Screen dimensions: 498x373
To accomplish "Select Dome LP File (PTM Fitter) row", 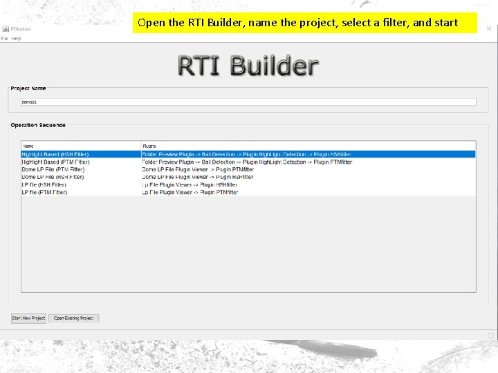I will point(248,169).
